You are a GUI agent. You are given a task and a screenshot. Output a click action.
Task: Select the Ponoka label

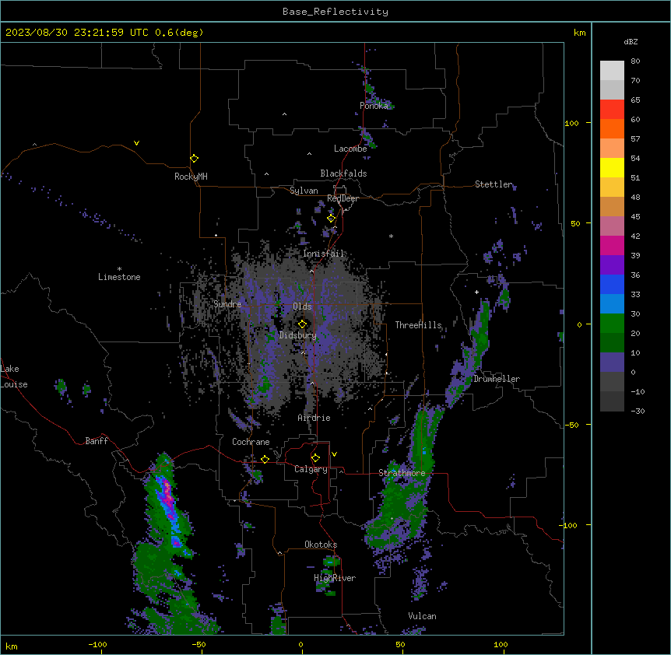(374, 106)
